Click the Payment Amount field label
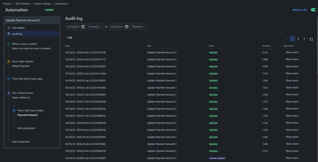The width and height of the screenshot is (318, 162). [x=27, y=115]
